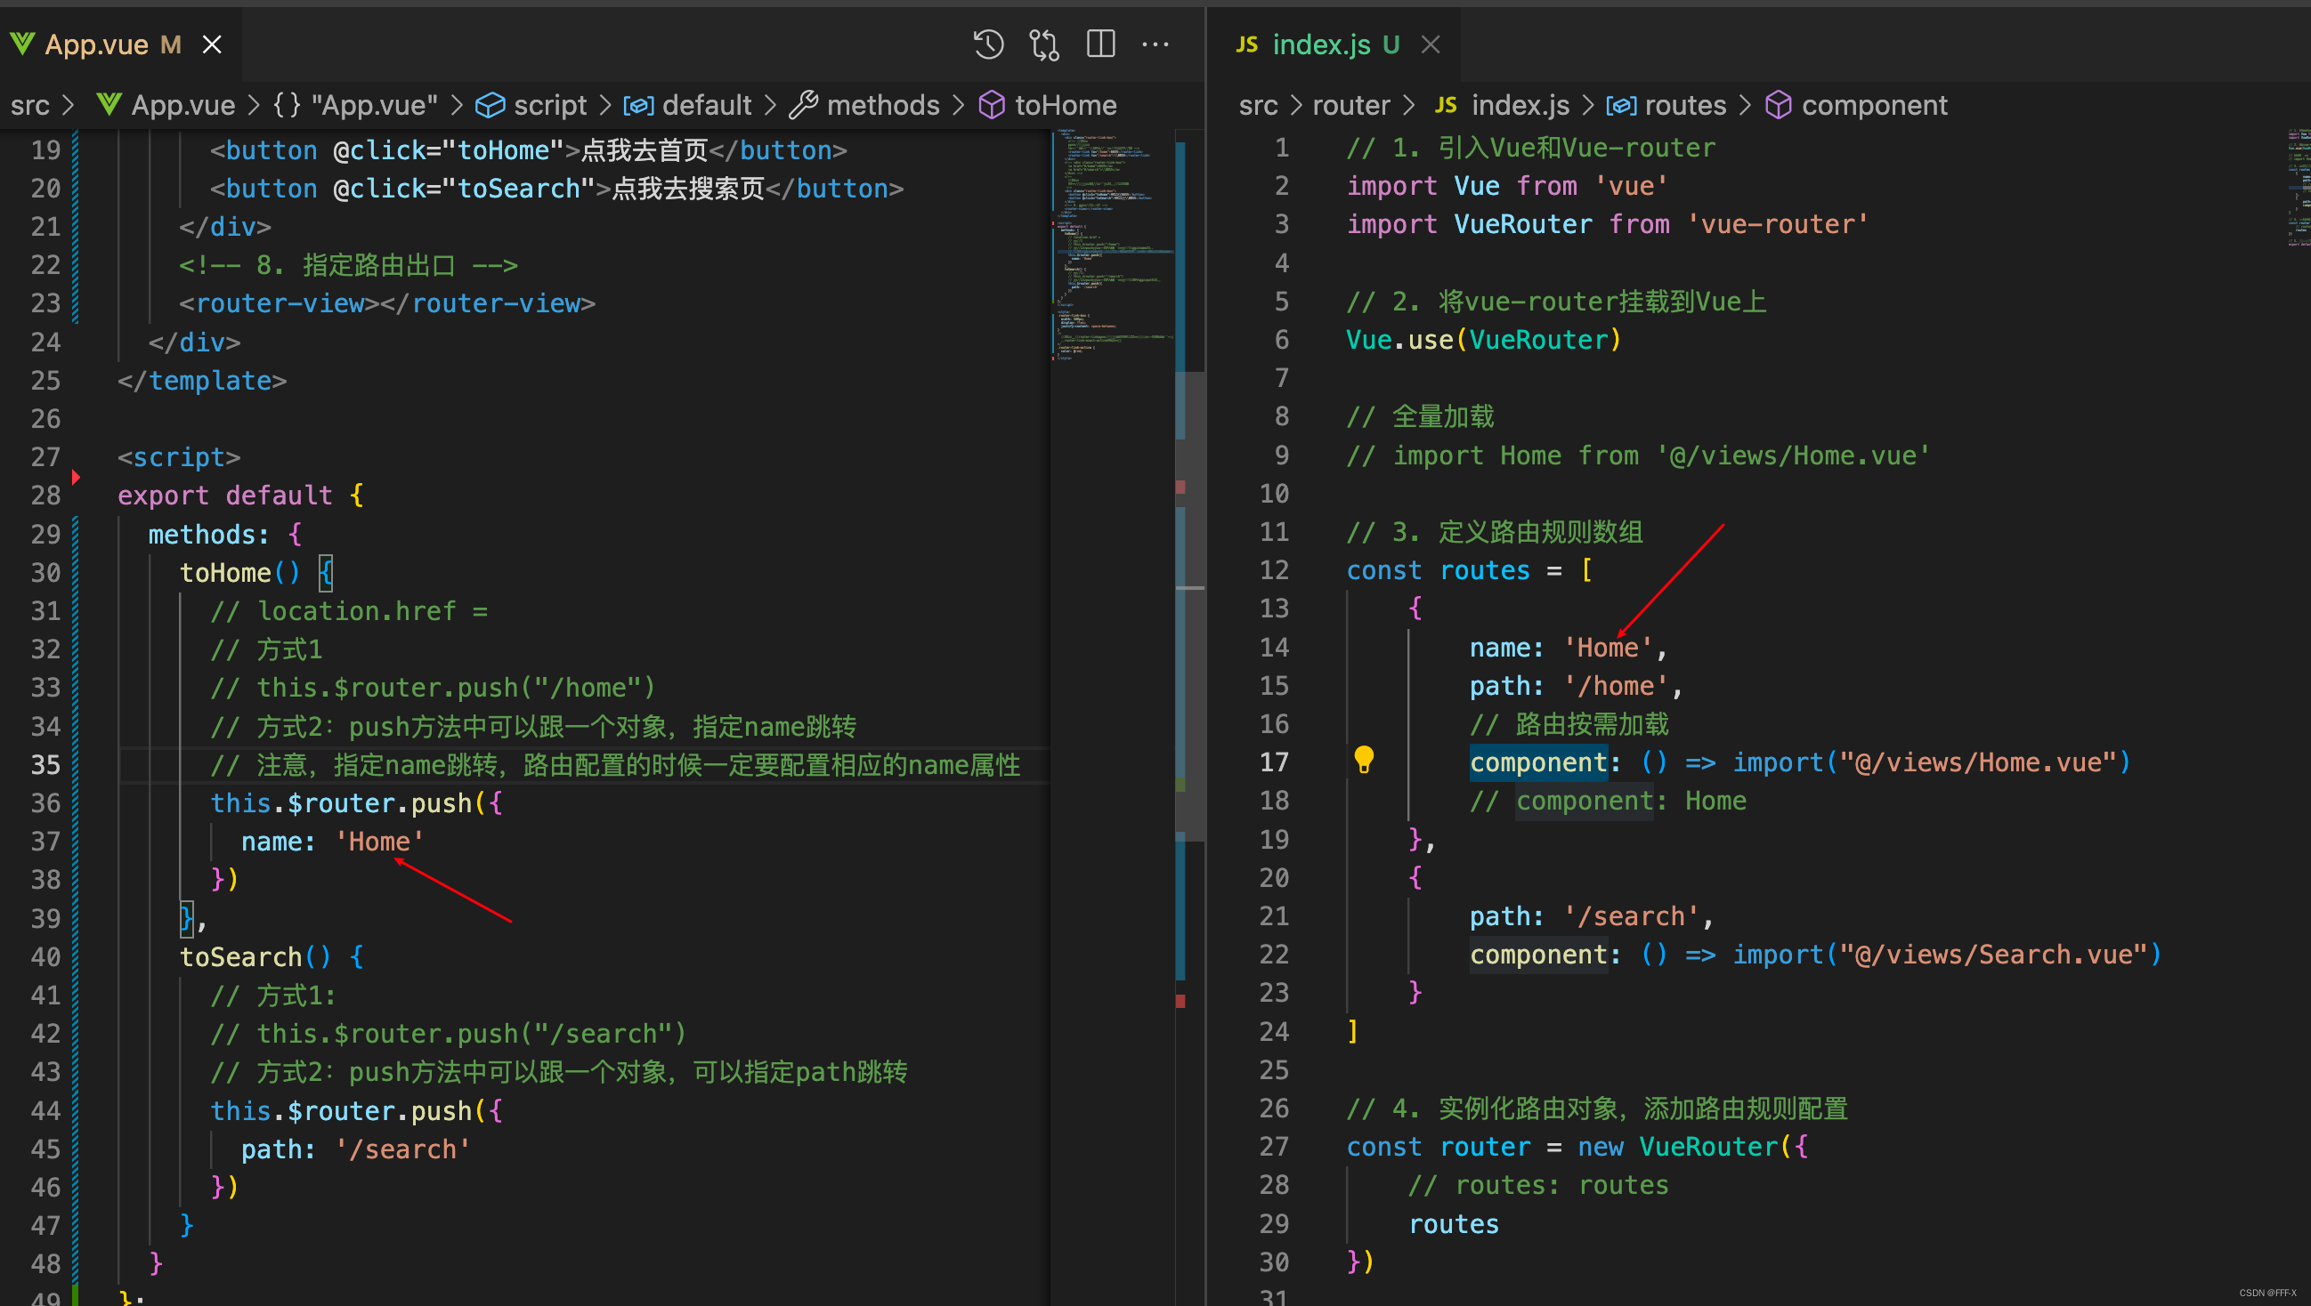The image size is (2311, 1306).
Task: Switch to the App.vue tab
Action: 97,44
